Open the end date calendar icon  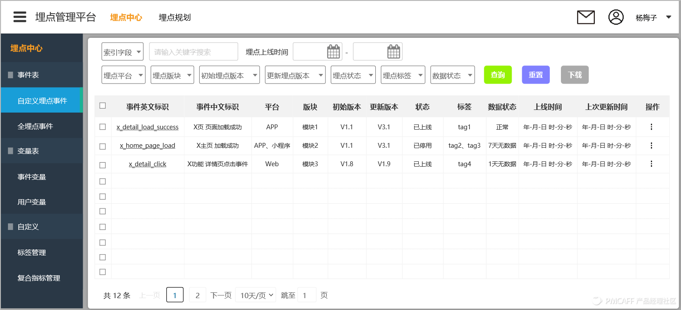(394, 51)
